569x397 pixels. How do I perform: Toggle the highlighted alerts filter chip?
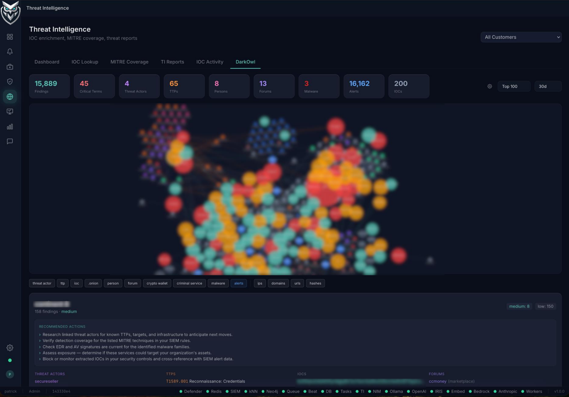(x=239, y=283)
